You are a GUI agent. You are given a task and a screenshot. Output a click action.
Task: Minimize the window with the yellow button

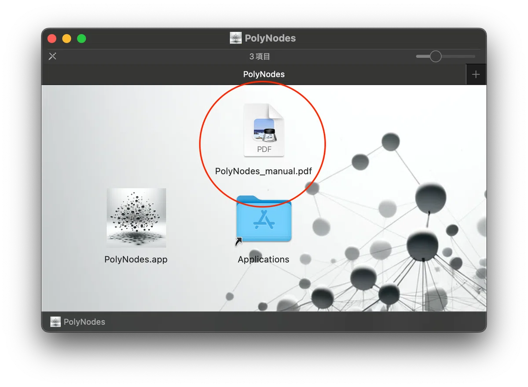tap(67, 38)
